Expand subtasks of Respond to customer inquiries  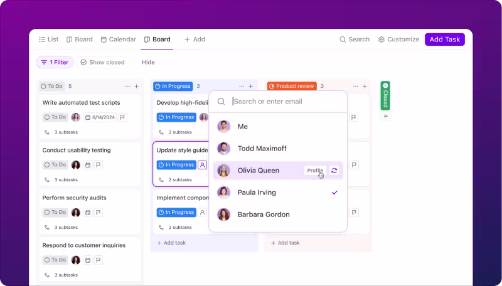coord(61,275)
